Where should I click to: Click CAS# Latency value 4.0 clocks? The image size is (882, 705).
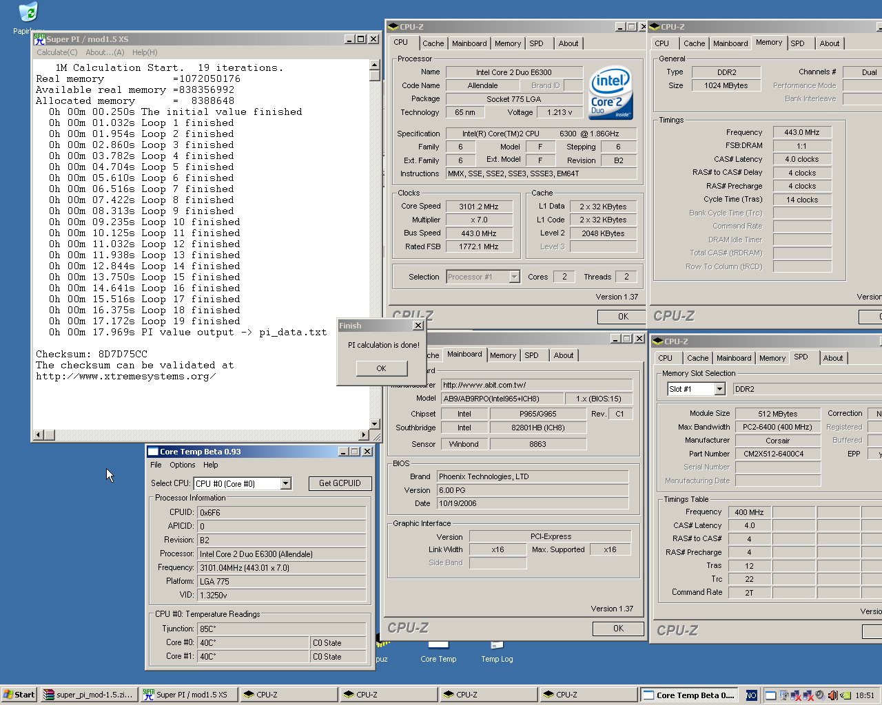coord(802,159)
